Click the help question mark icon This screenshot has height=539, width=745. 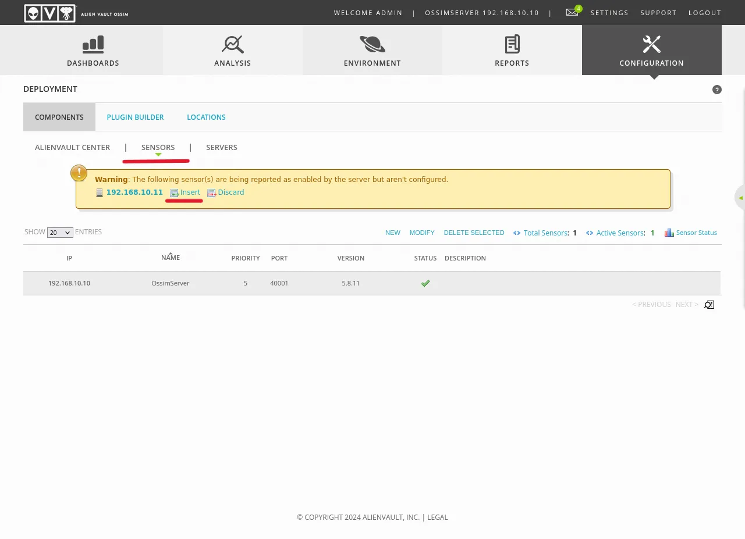click(716, 90)
